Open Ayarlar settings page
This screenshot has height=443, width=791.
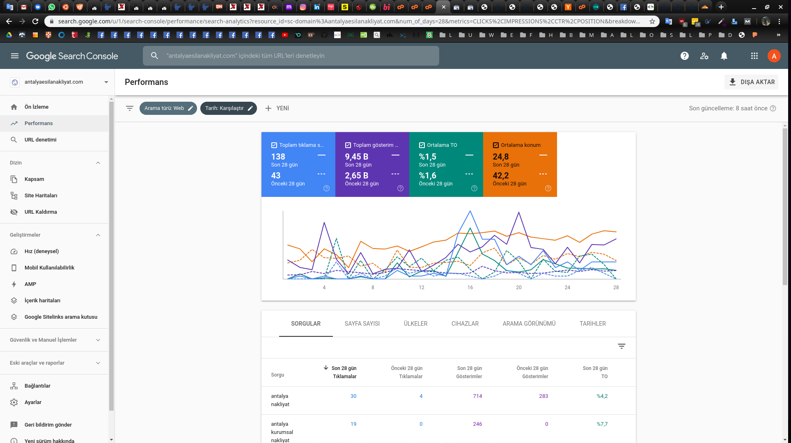(x=55, y=402)
